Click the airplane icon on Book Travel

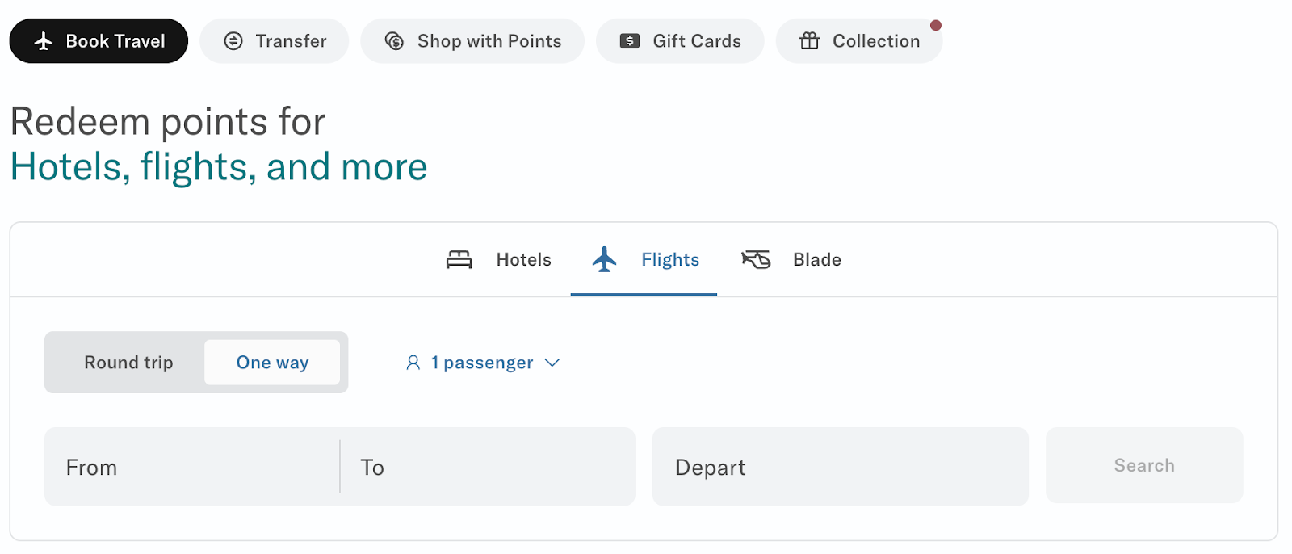[44, 41]
